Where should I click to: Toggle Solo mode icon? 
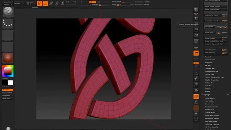click(196, 114)
